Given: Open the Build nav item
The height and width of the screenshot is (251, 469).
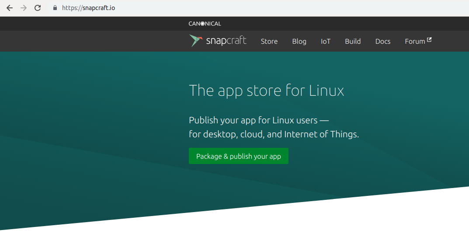Looking at the screenshot, I should click(353, 41).
